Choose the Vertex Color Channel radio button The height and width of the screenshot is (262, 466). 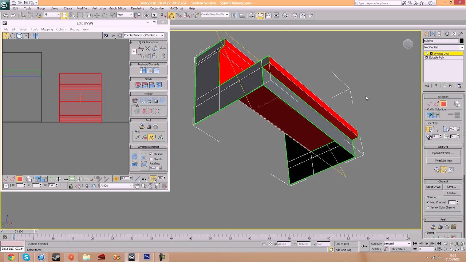point(428,207)
